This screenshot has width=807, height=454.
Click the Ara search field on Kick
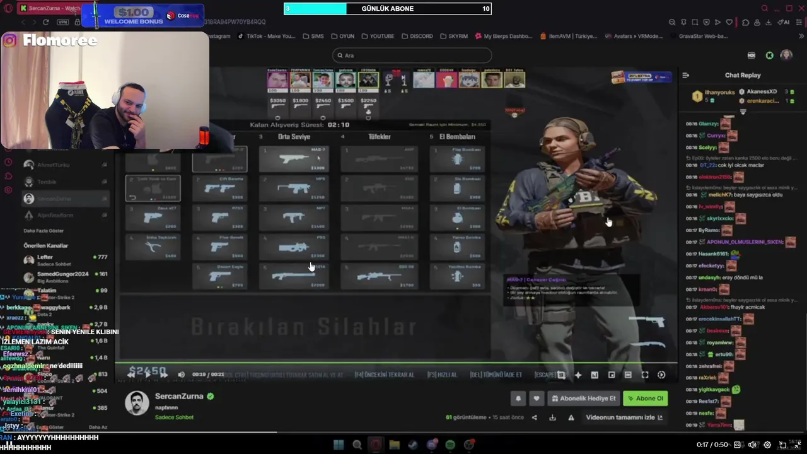(412, 55)
